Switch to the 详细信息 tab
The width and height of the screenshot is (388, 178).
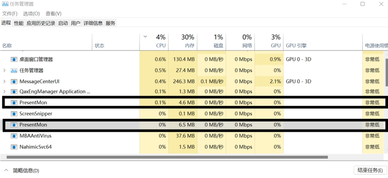click(93, 23)
